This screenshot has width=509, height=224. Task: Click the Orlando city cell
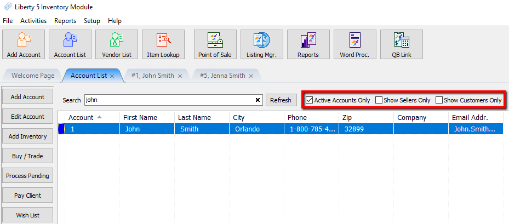pos(257,129)
